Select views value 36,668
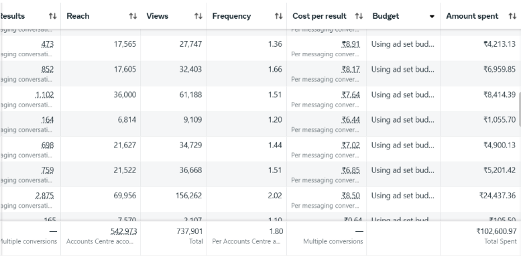 (x=190, y=170)
